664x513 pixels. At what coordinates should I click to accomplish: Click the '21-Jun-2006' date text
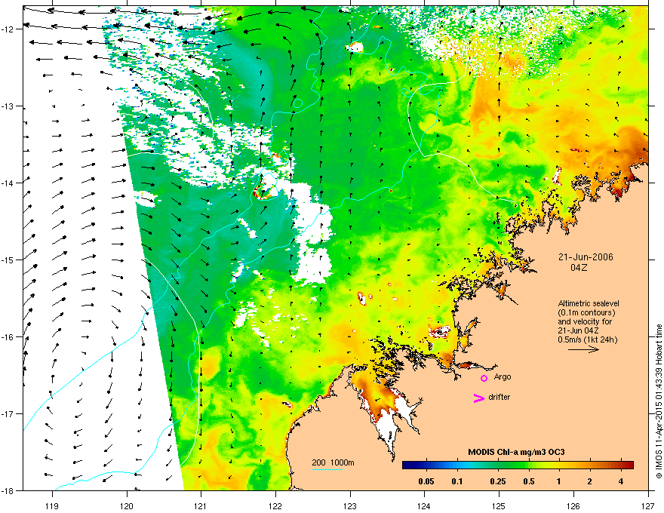[586, 257]
